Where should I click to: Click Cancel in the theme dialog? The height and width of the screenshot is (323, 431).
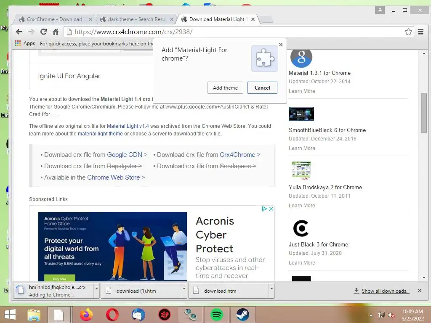[262, 87]
